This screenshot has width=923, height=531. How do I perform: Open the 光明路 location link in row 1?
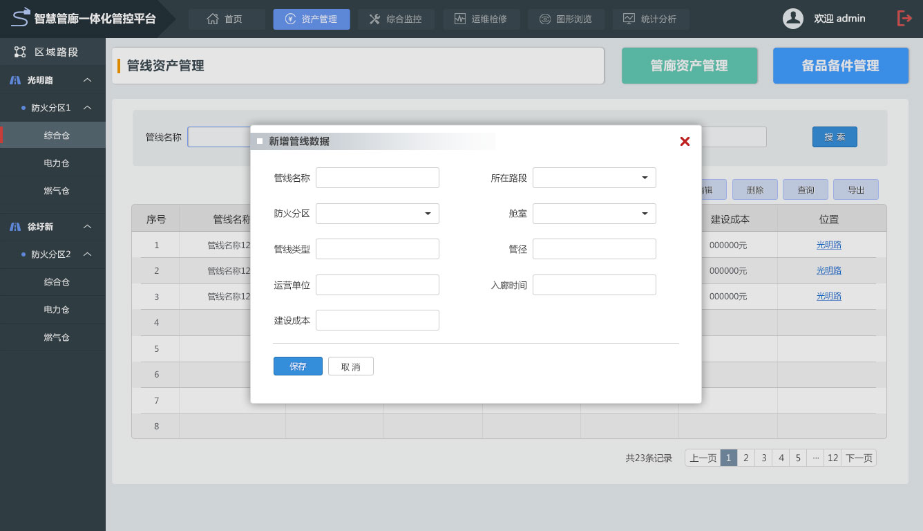(828, 245)
